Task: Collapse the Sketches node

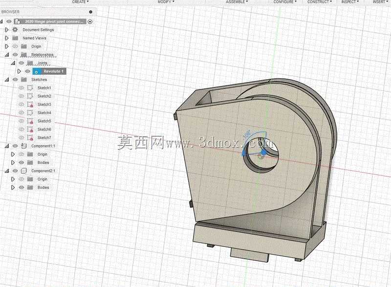Action: click(7, 80)
